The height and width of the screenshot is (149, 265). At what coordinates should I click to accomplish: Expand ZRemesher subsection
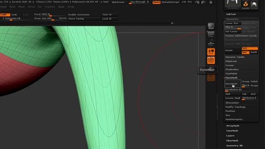(x=232, y=103)
